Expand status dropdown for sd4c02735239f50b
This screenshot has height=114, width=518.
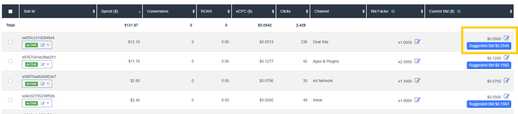point(48,103)
